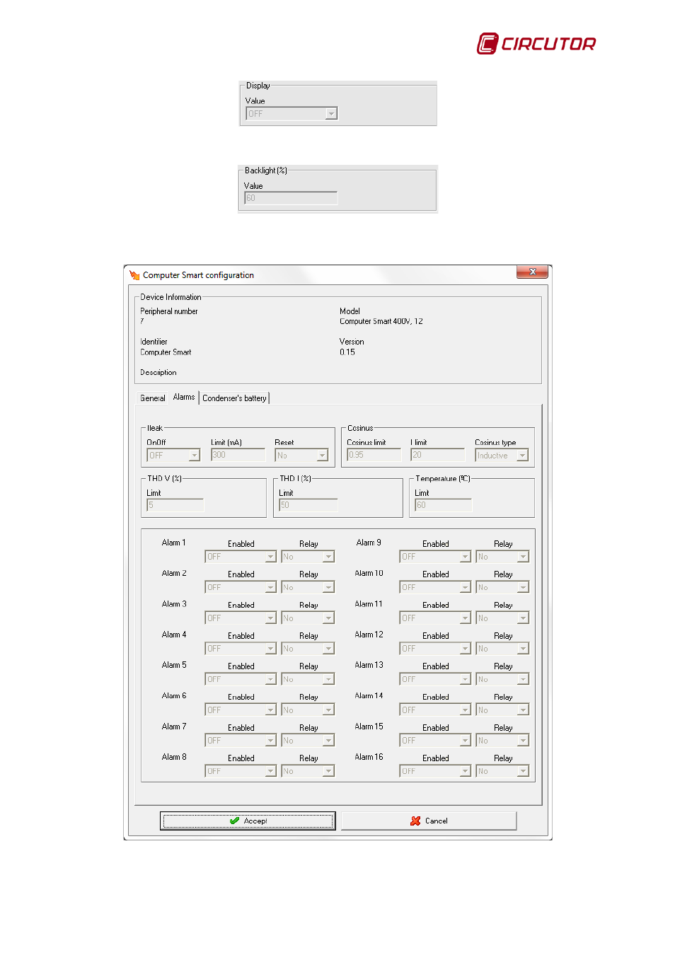Open Alarm 5 Relay dropdown
The image size is (675, 955).
click(308, 679)
